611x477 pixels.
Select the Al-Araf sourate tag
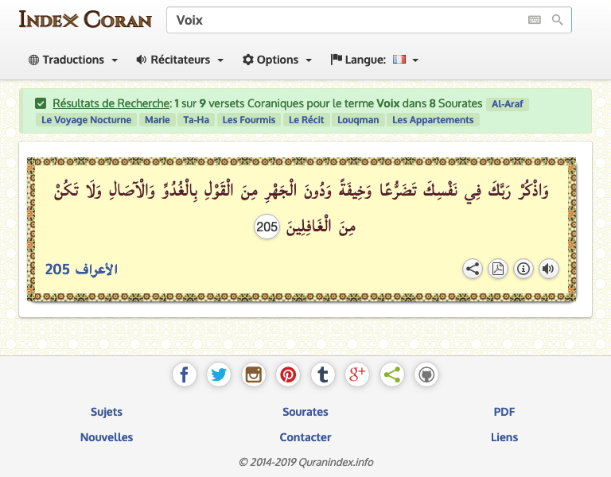click(x=508, y=104)
